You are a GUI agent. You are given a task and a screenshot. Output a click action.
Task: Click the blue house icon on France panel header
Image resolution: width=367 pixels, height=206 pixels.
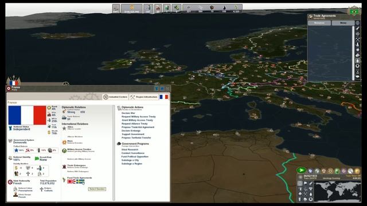162,89
